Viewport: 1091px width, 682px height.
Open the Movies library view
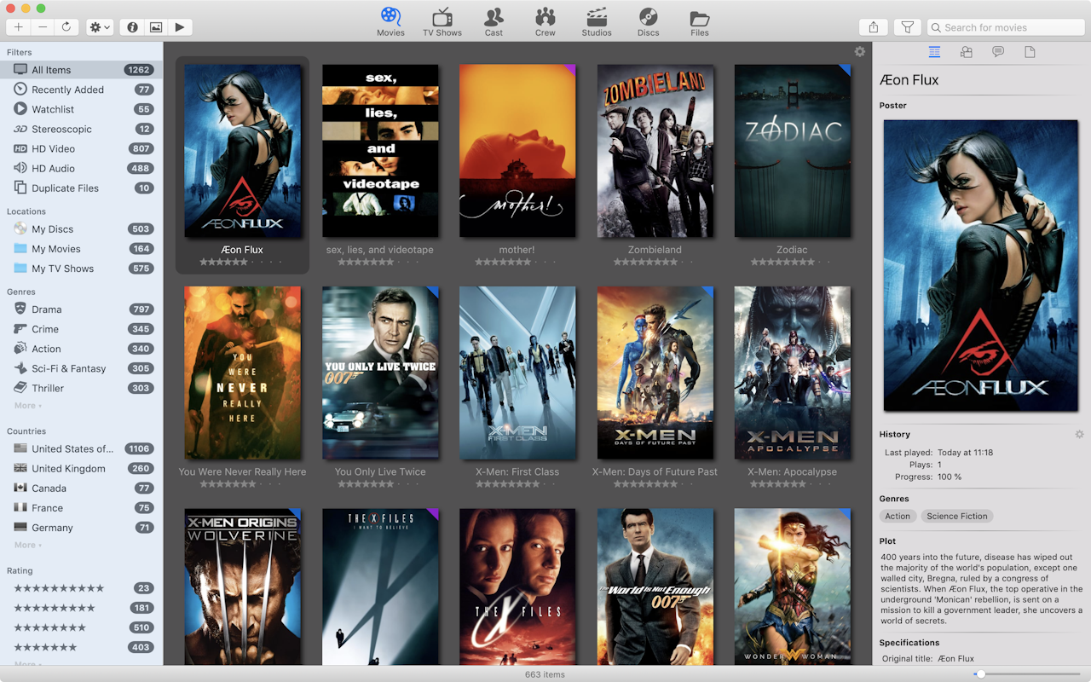point(390,20)
